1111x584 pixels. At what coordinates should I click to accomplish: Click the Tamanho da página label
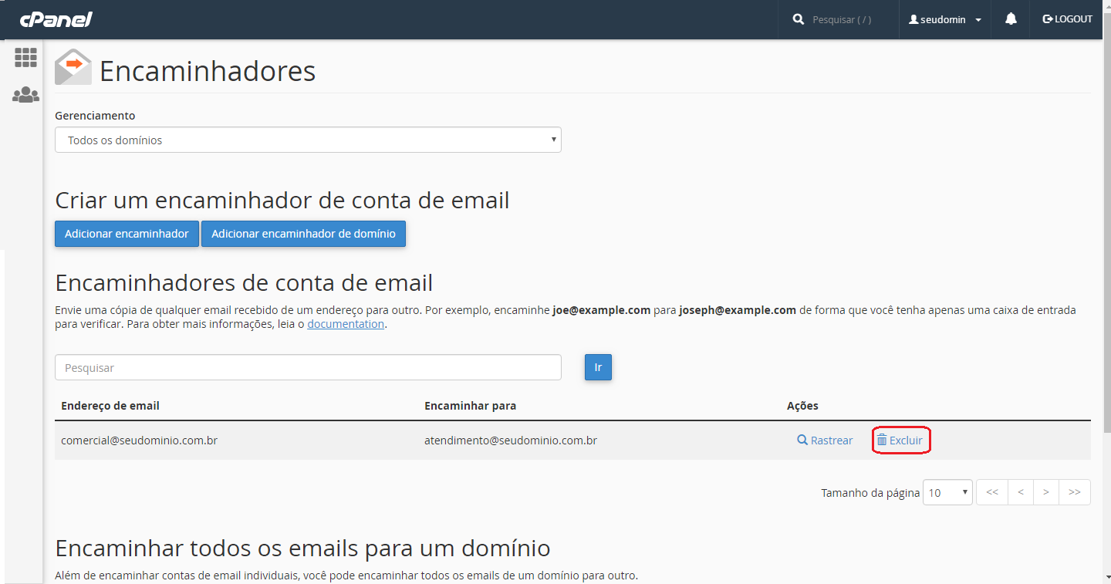coord(870,492)
